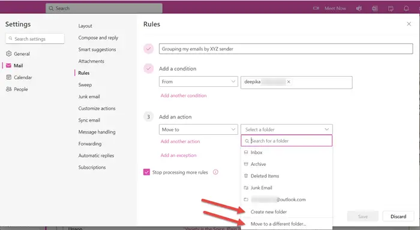Select the Calendar settings icon

click(x=9, y=77)
